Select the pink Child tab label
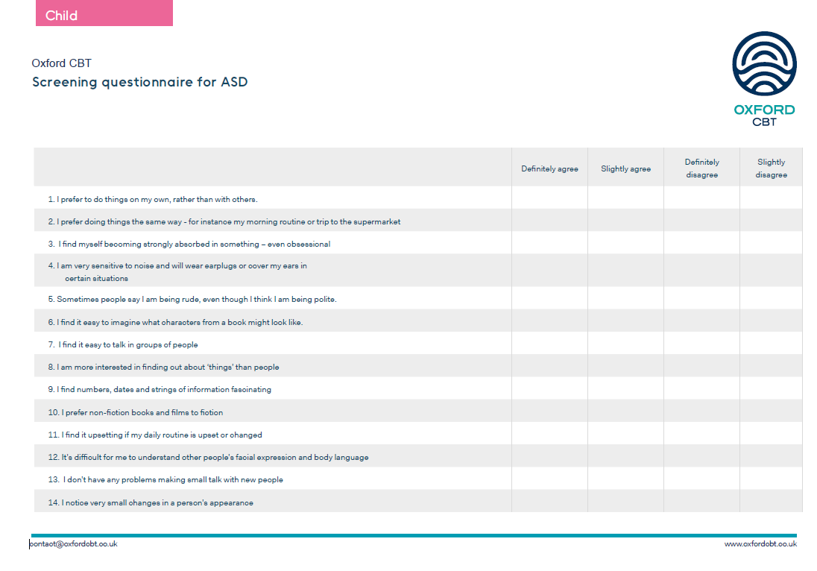The width and height of the screenshot is (817, 571). 104,14
